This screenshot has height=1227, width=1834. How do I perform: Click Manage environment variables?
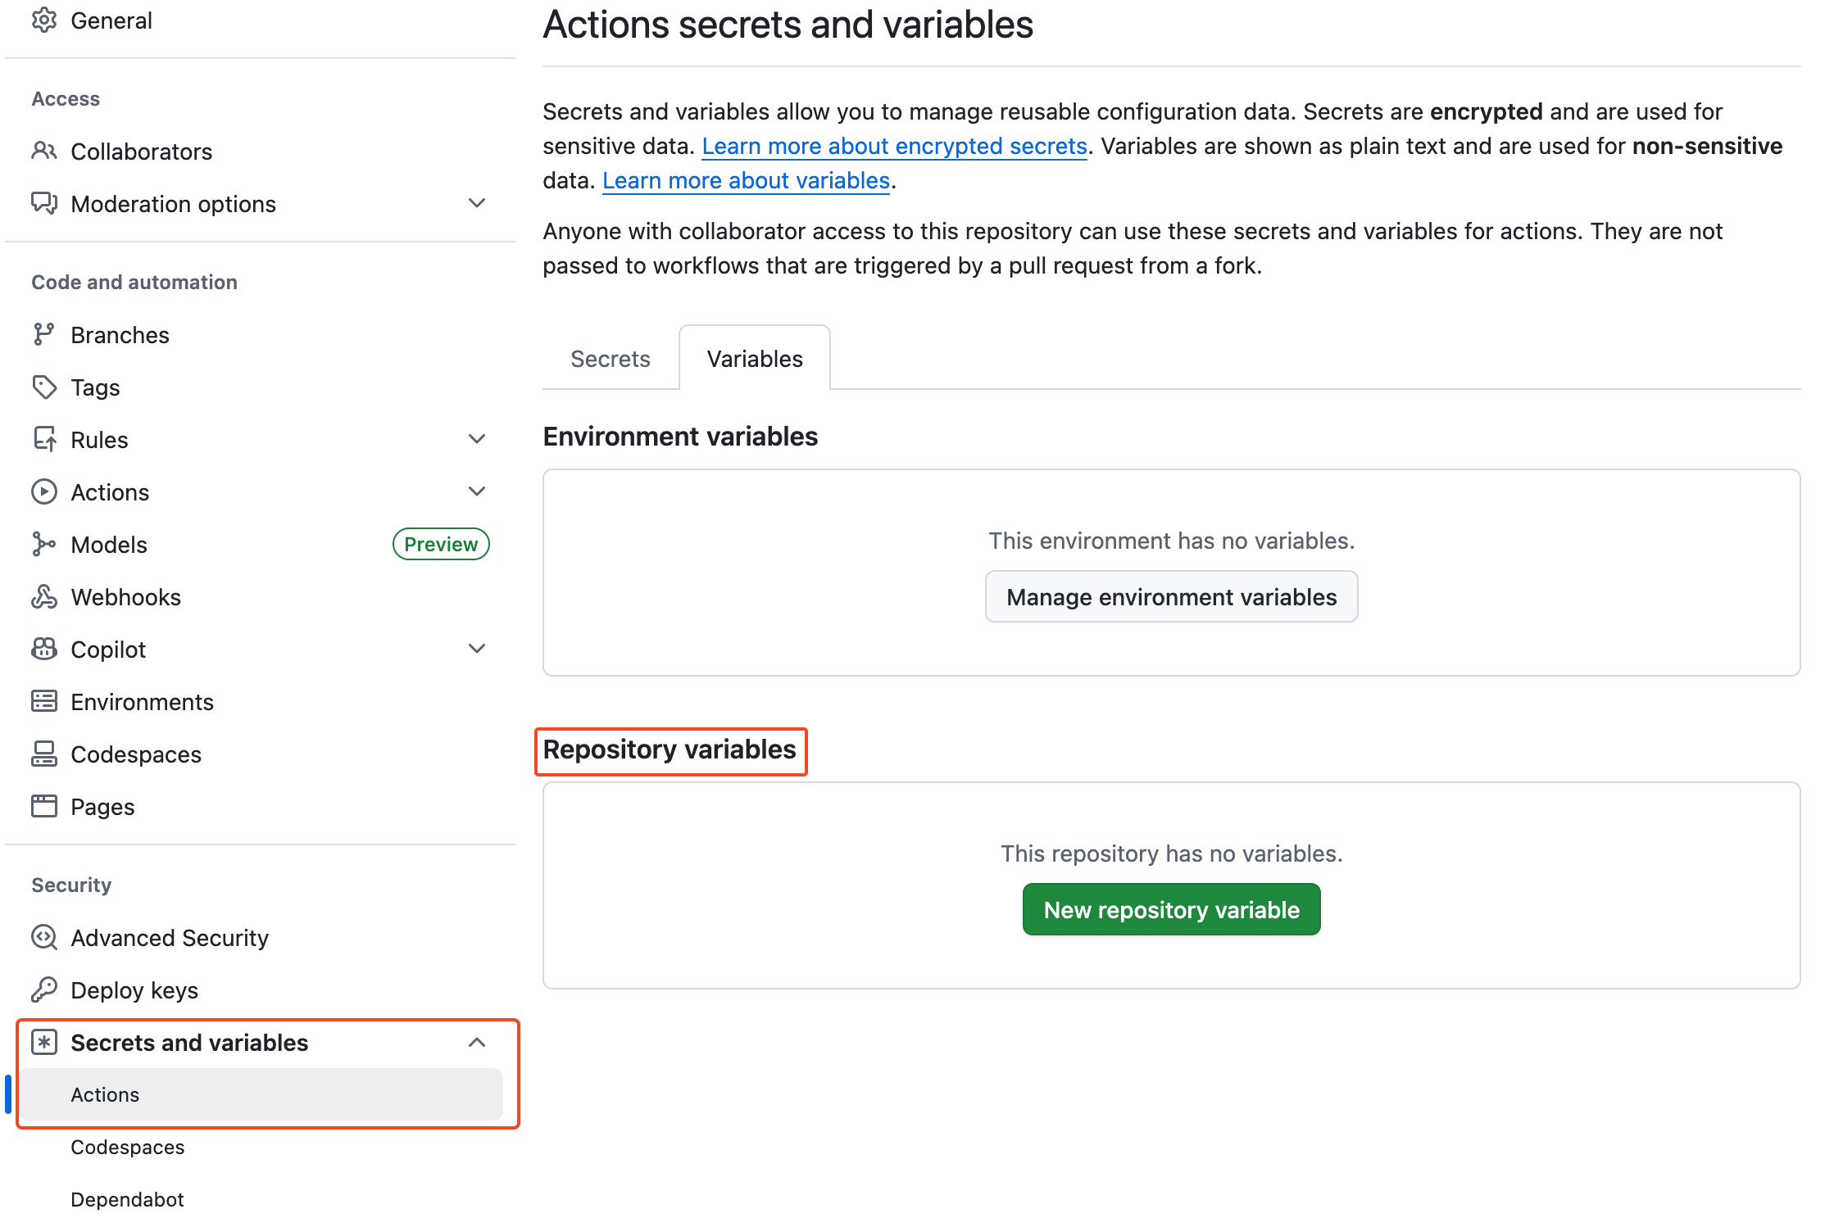coord(1171,596)
